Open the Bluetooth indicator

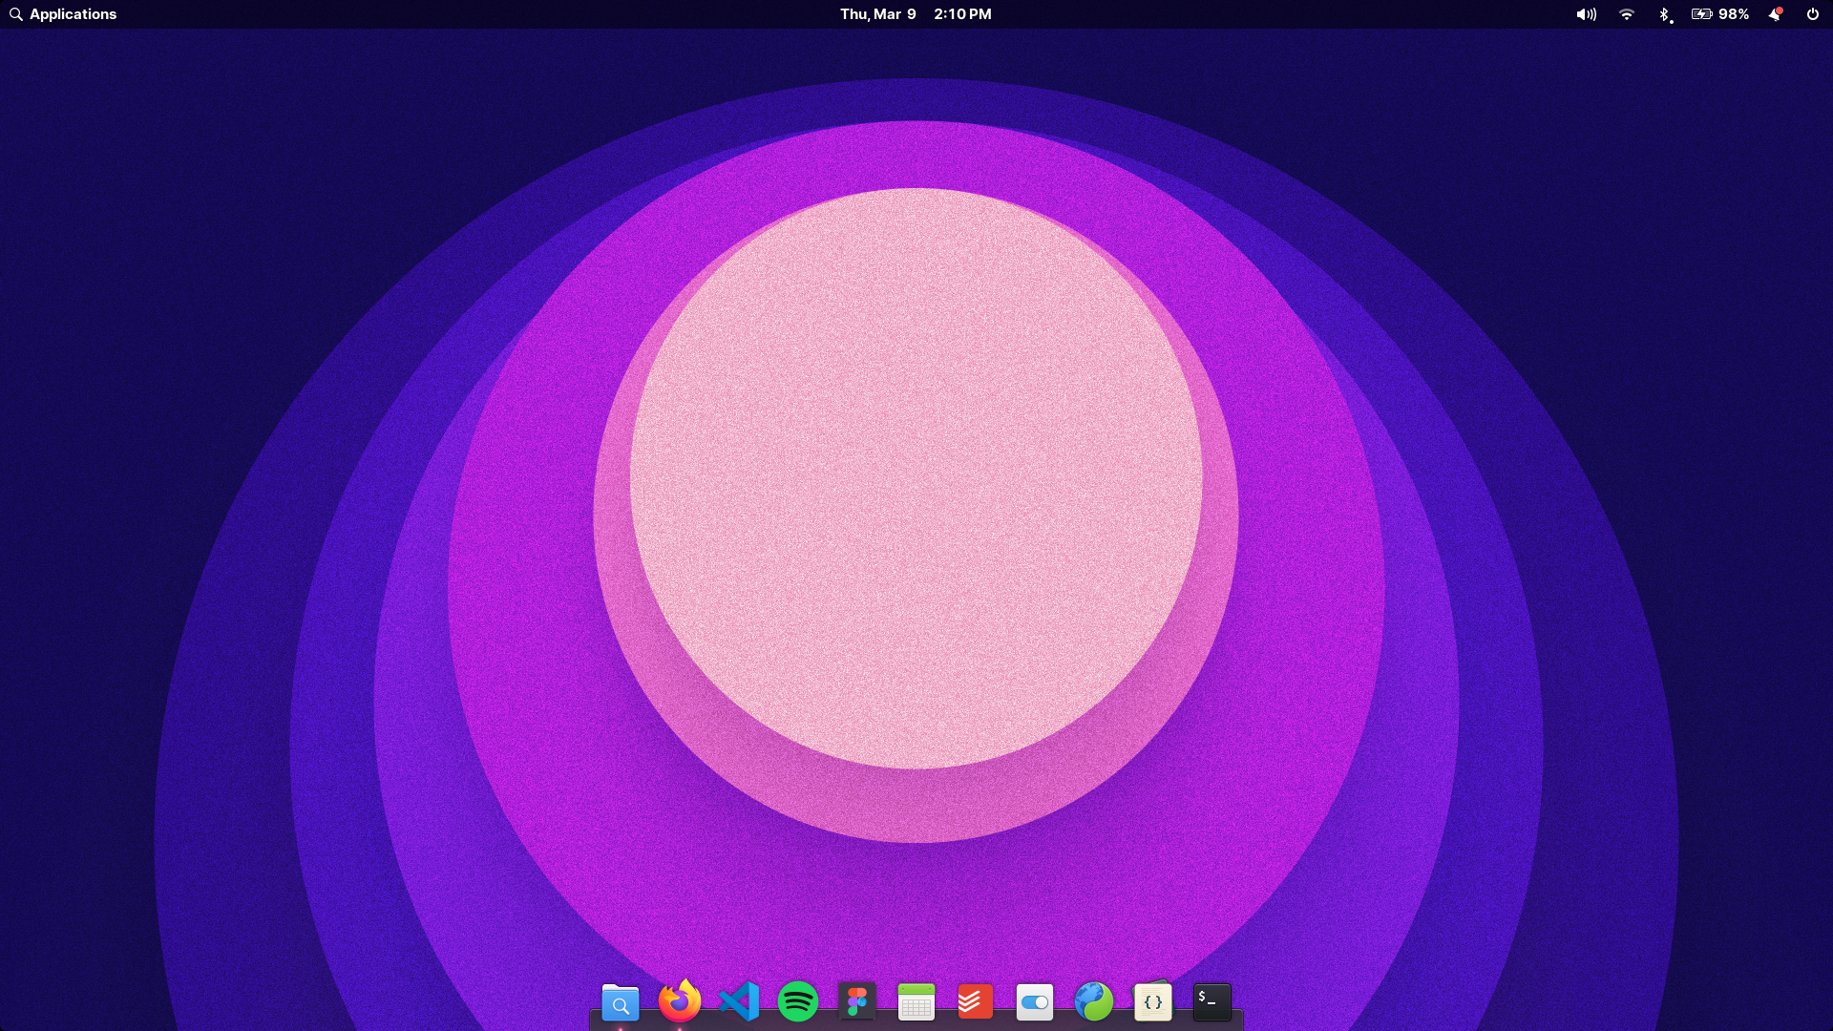(1665, 14)
